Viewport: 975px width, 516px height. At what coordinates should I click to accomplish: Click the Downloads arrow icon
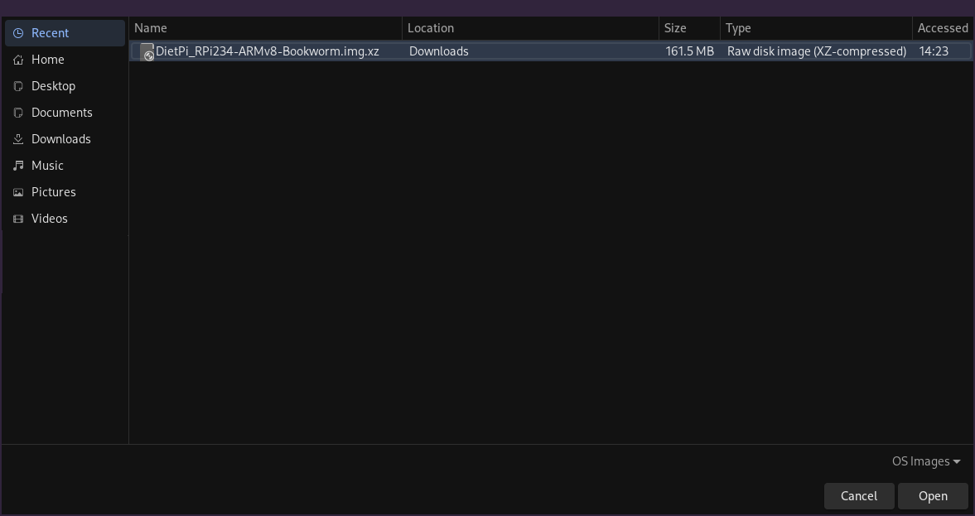[19, 139]
